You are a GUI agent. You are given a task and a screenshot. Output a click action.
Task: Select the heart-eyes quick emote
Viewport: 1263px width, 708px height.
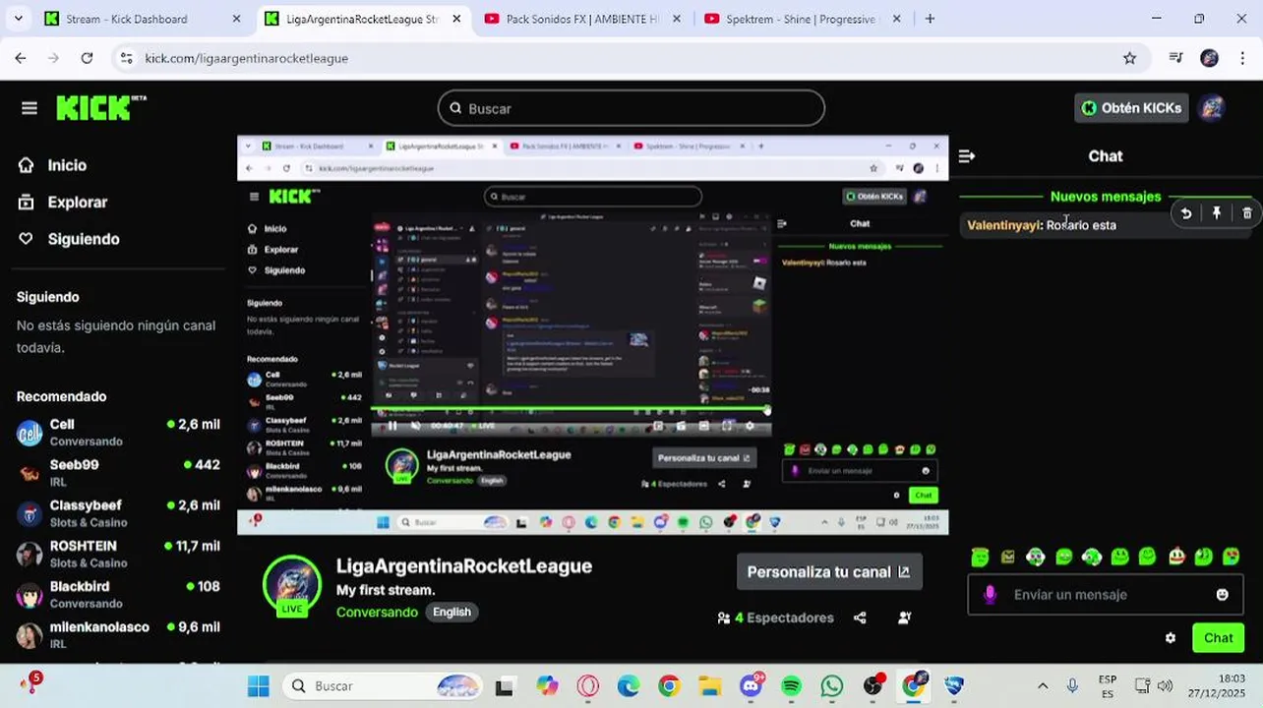point(1232,557)
